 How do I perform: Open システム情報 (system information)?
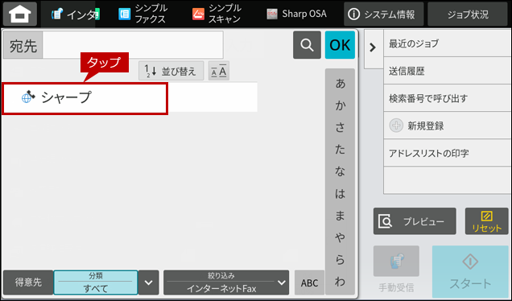(x=383, y=14)
